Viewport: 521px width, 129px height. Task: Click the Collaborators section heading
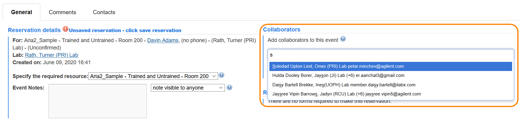282,29
